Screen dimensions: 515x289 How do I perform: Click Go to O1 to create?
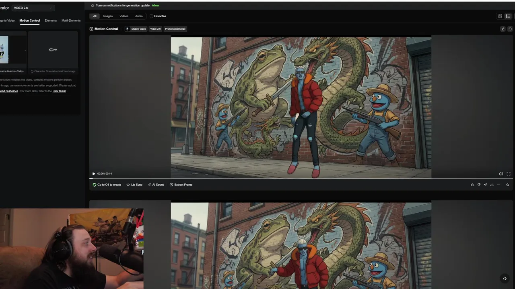(x=107, y=185)
